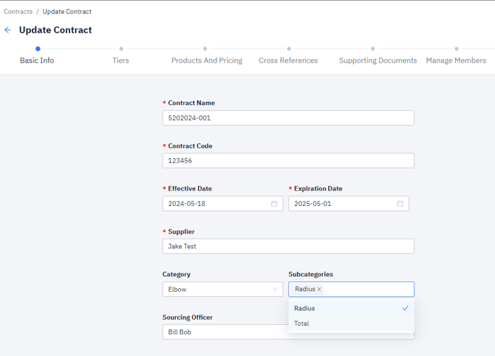The width and height of the screenshot is (495, 356).
Task: Click the Supplier field containing Jake Test
Action: pos(288,247)
